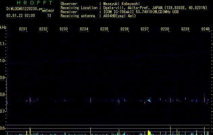Click the 1.1 kHz axis label
Image resolution: width=213 pixels, height=135 pixels.
point(3,44)
